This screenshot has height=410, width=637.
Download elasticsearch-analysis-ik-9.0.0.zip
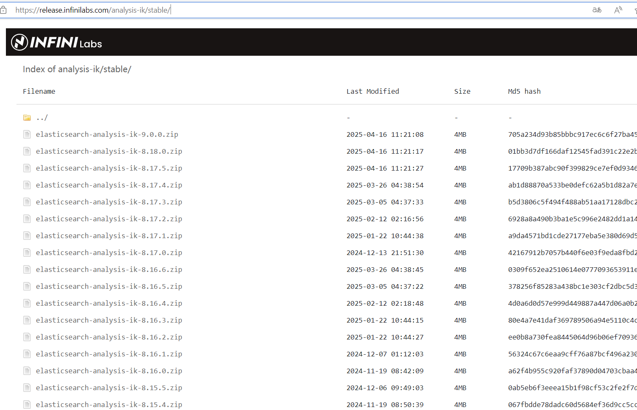click(107, 134)
